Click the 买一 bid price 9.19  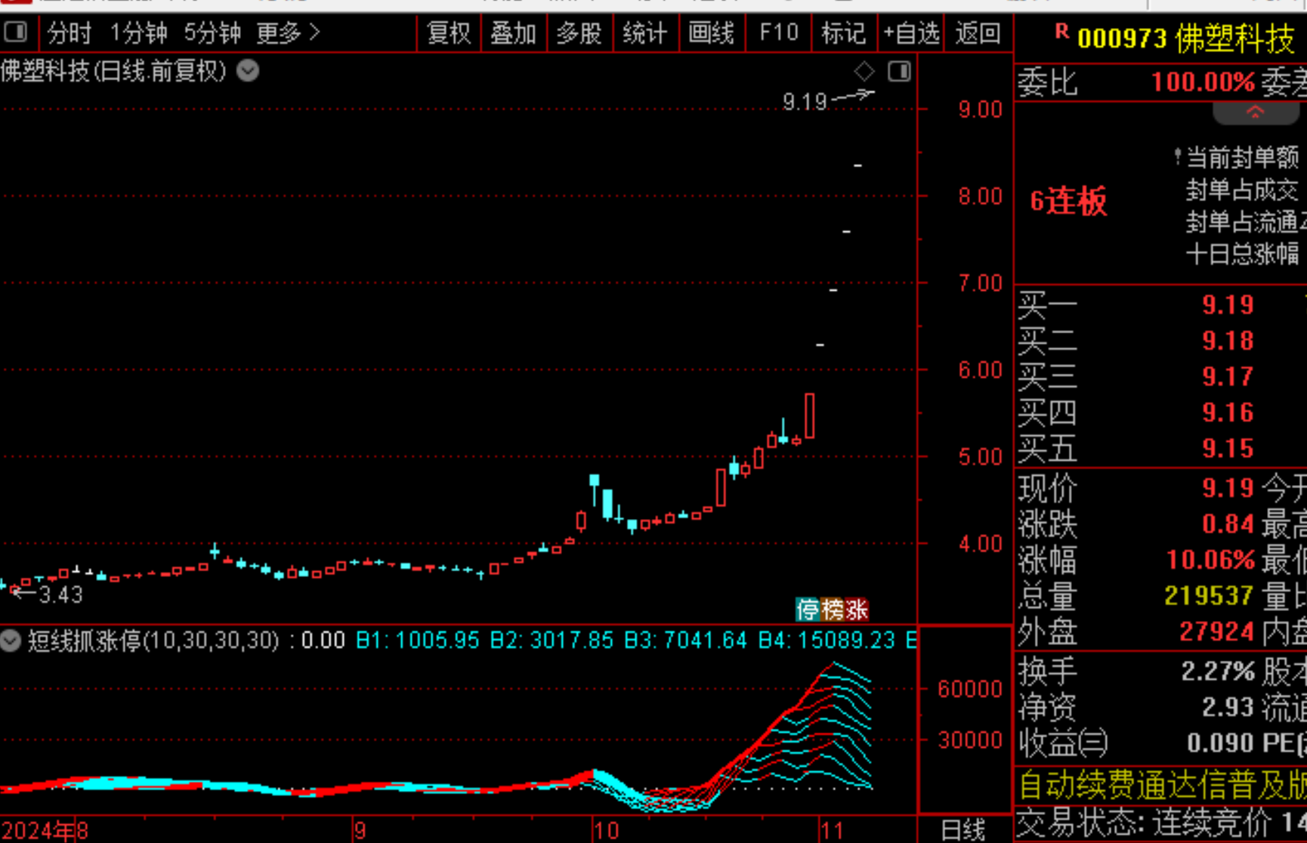[x=1227, y=304]
